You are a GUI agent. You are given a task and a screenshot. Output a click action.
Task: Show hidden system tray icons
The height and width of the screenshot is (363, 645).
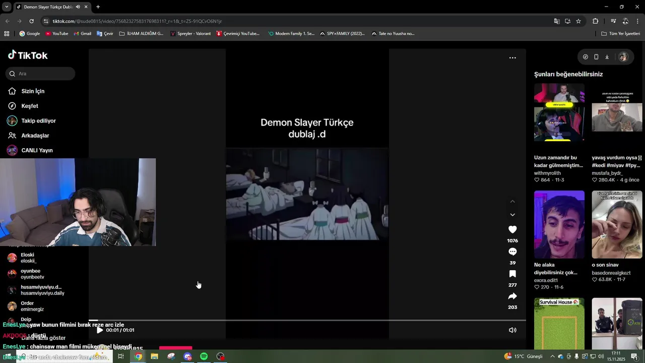coord(552,356)
